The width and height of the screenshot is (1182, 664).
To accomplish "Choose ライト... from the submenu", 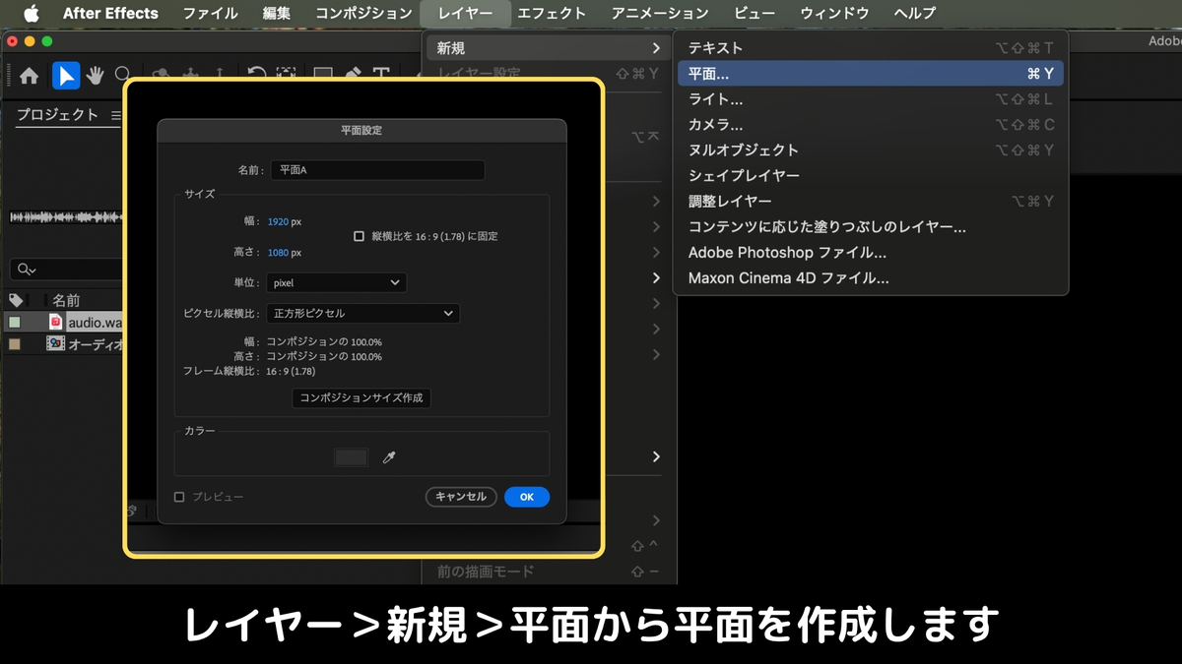I will [871, 98].
